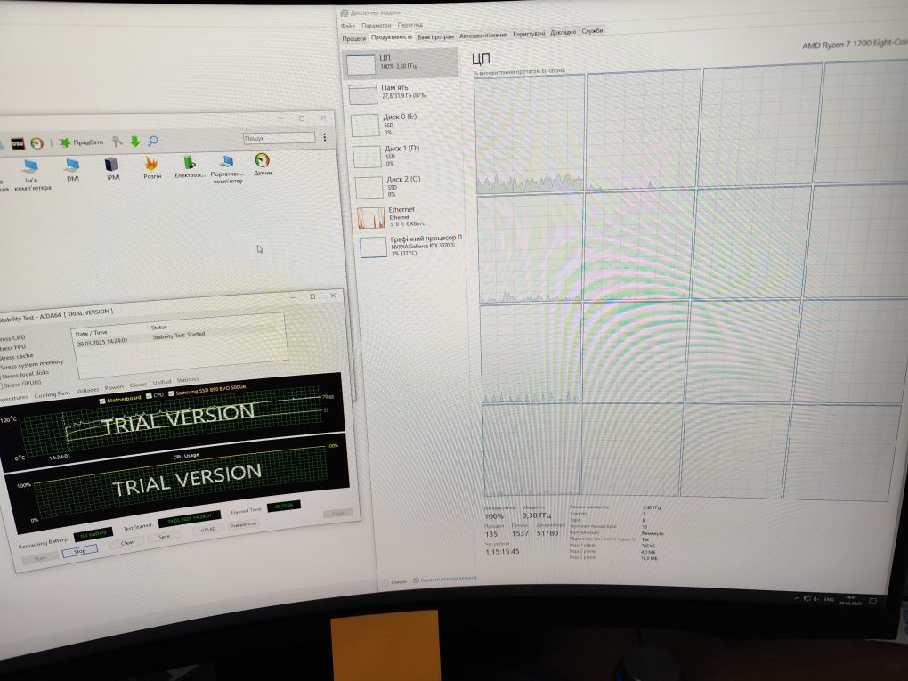This screenshot has height=681, width=908.
Task: Click the Save button in Stability Test
Action: point(165,537)
